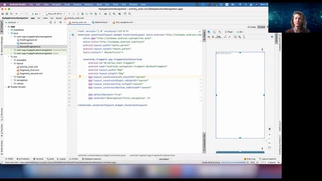Toggle the Resource Manager side tab
This screenshot has width=322, height=181.
[2, 46]
